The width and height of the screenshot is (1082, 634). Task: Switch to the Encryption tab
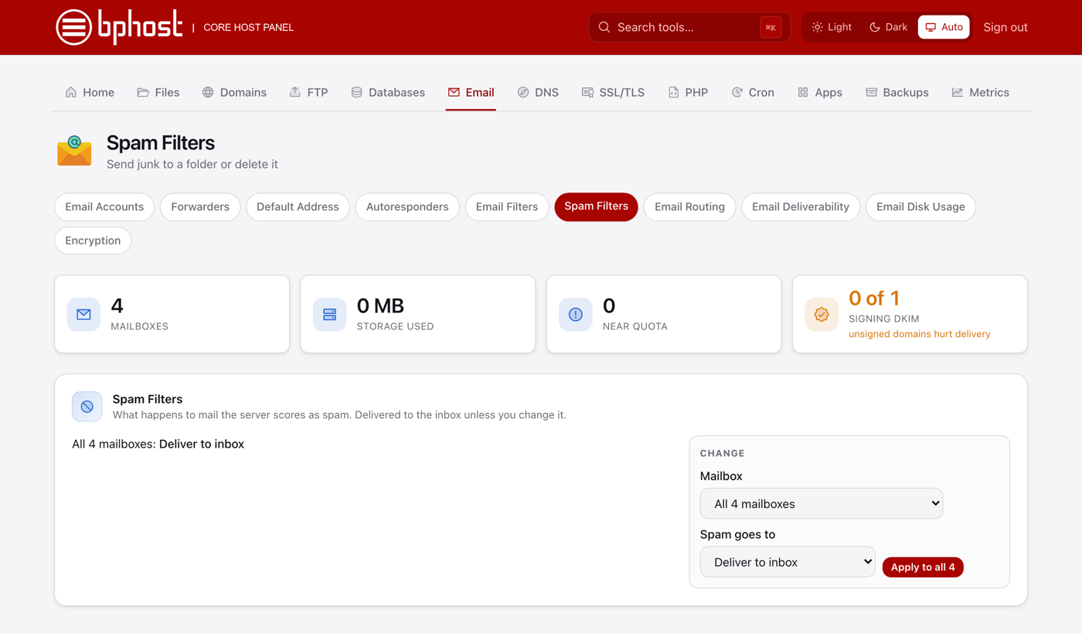tap(93, 240)
